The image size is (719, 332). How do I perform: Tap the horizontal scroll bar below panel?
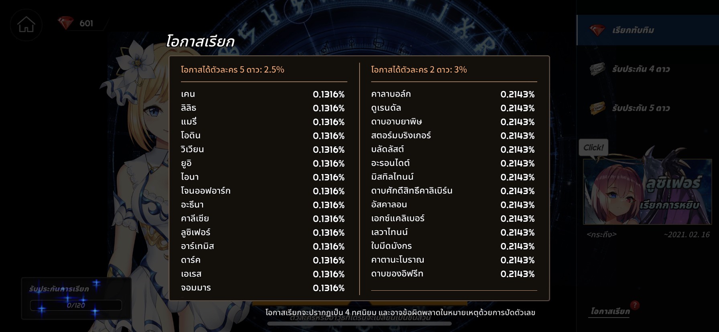[x=359, y=324]
